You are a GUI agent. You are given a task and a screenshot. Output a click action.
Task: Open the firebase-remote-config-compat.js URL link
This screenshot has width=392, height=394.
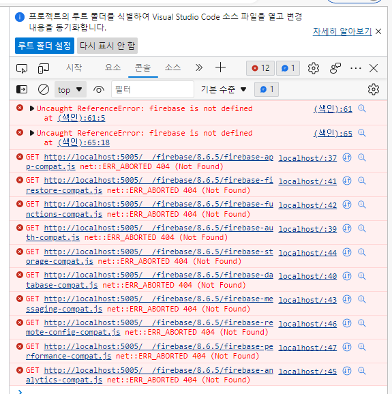[x=149, y=327]
